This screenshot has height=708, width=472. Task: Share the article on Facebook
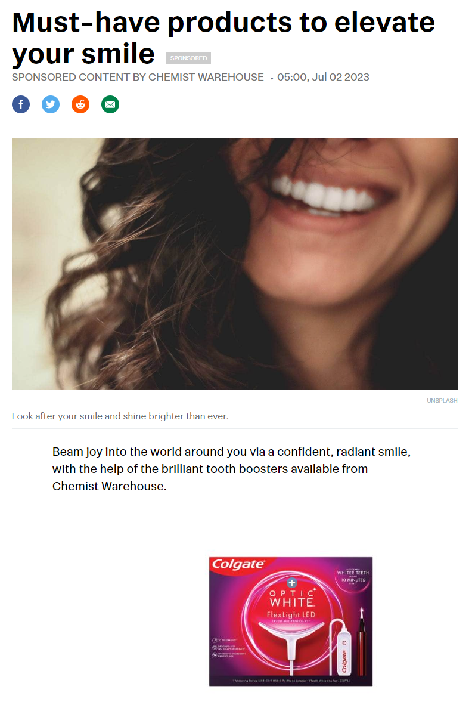pyautogui.click(x=21, y=104)
